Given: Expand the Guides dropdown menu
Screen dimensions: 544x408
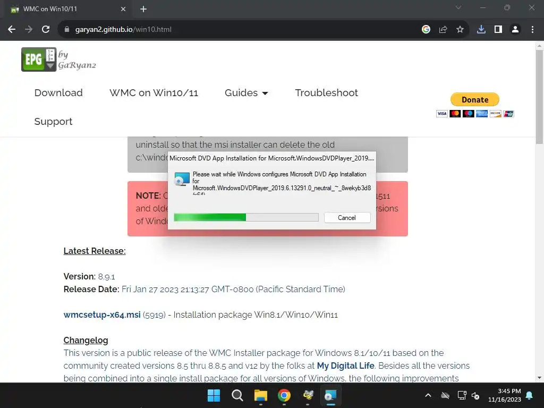Looking at the screenshot, I should tap(246, 92).
